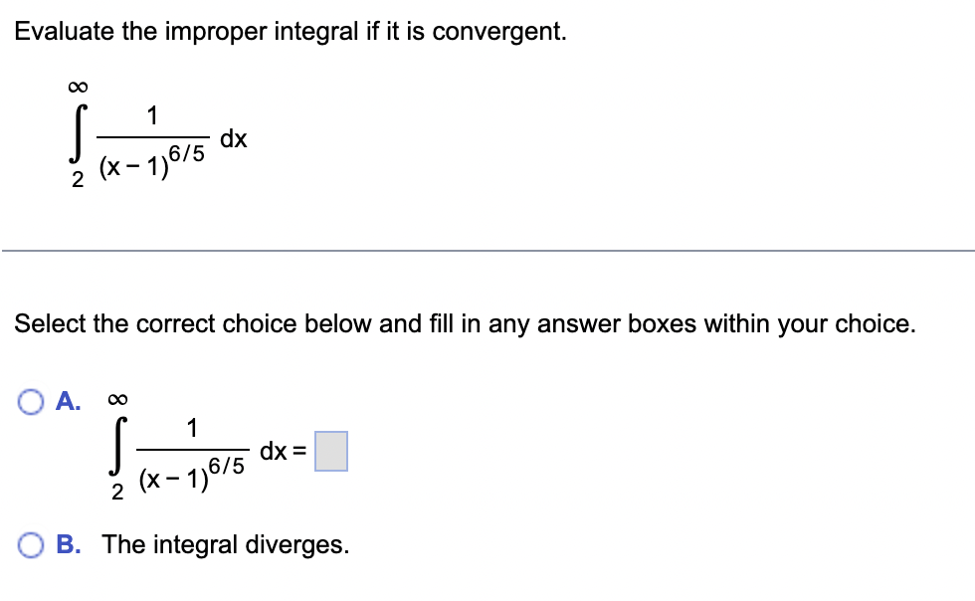Click the infinity symbol above the integral
The width and height of the screenshot is (975, 601).
80,85
